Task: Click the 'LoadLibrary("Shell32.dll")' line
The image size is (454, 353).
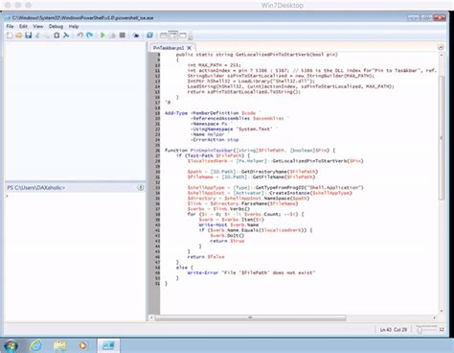Action: coord(251,81)
